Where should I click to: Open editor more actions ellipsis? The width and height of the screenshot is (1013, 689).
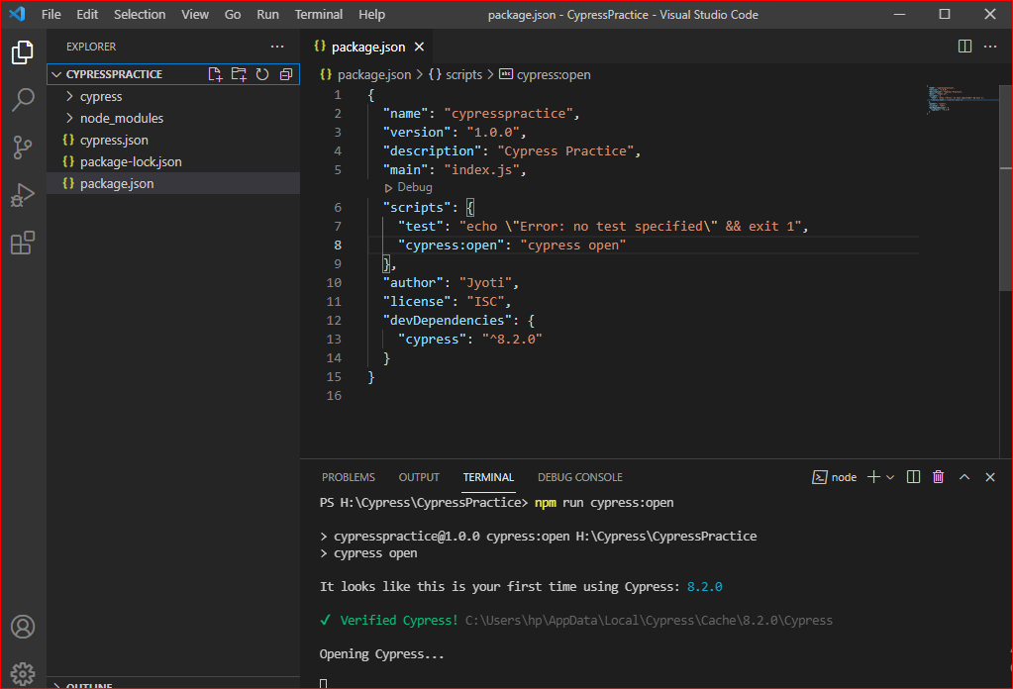pos(990,47)
